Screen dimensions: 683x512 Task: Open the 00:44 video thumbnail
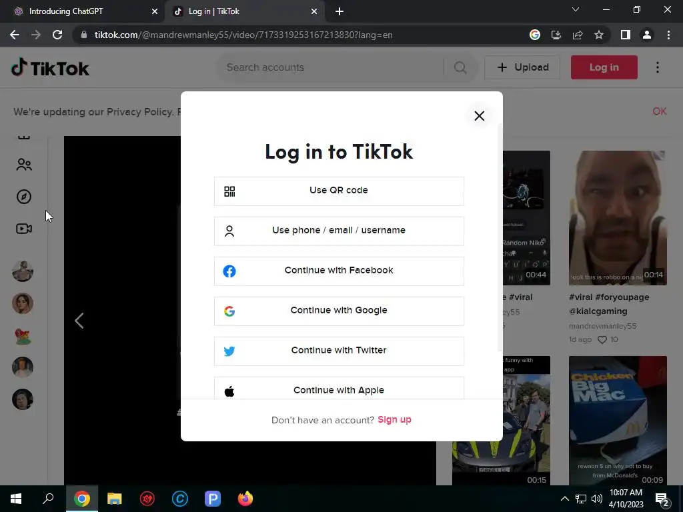pos(527,218)
